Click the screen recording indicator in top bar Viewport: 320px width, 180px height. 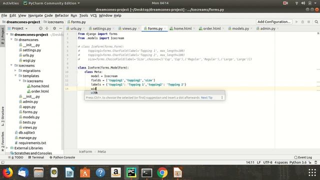coord(285,3)
